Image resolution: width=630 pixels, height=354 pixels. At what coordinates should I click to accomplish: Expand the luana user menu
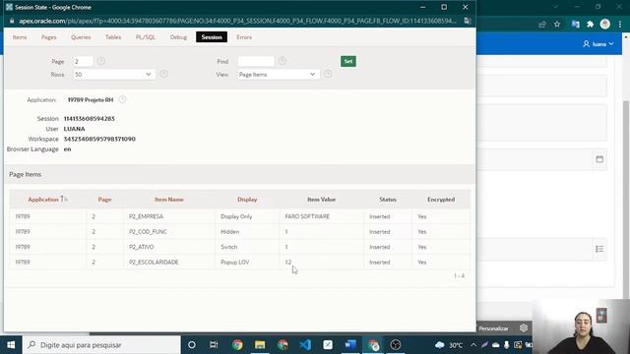598,43
